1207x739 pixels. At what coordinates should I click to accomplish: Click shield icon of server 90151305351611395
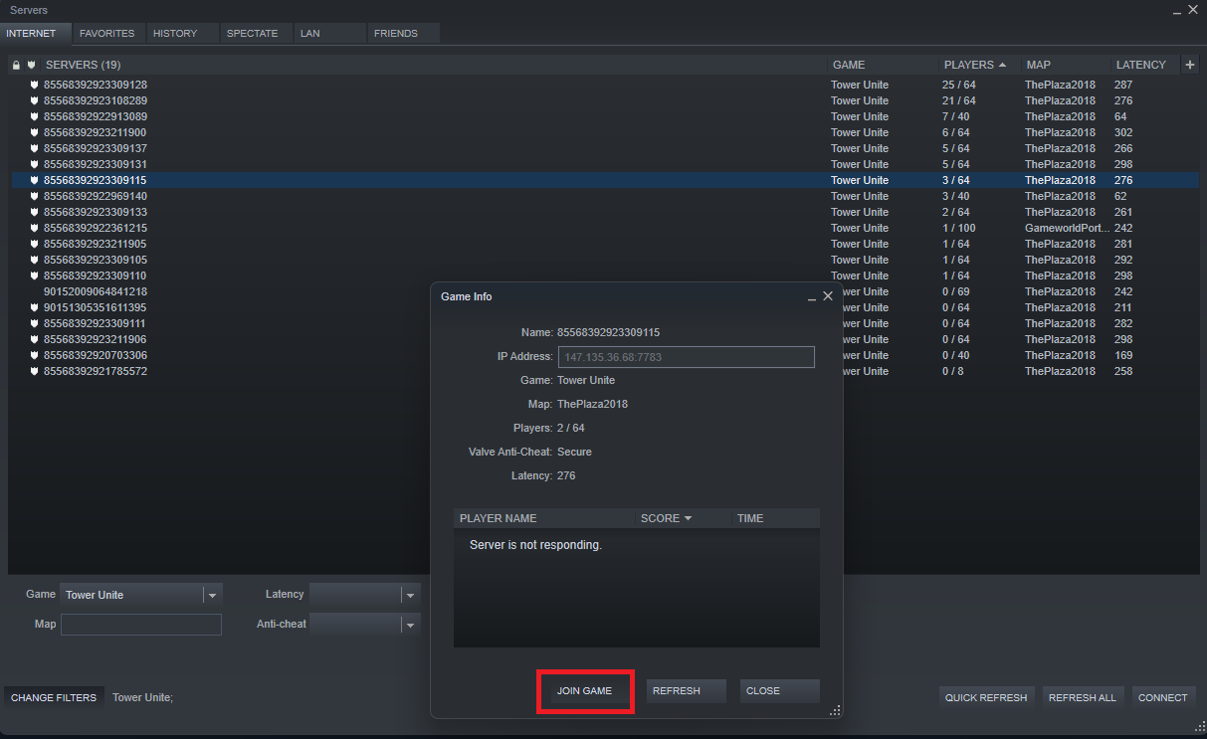(x=35, y=307)
